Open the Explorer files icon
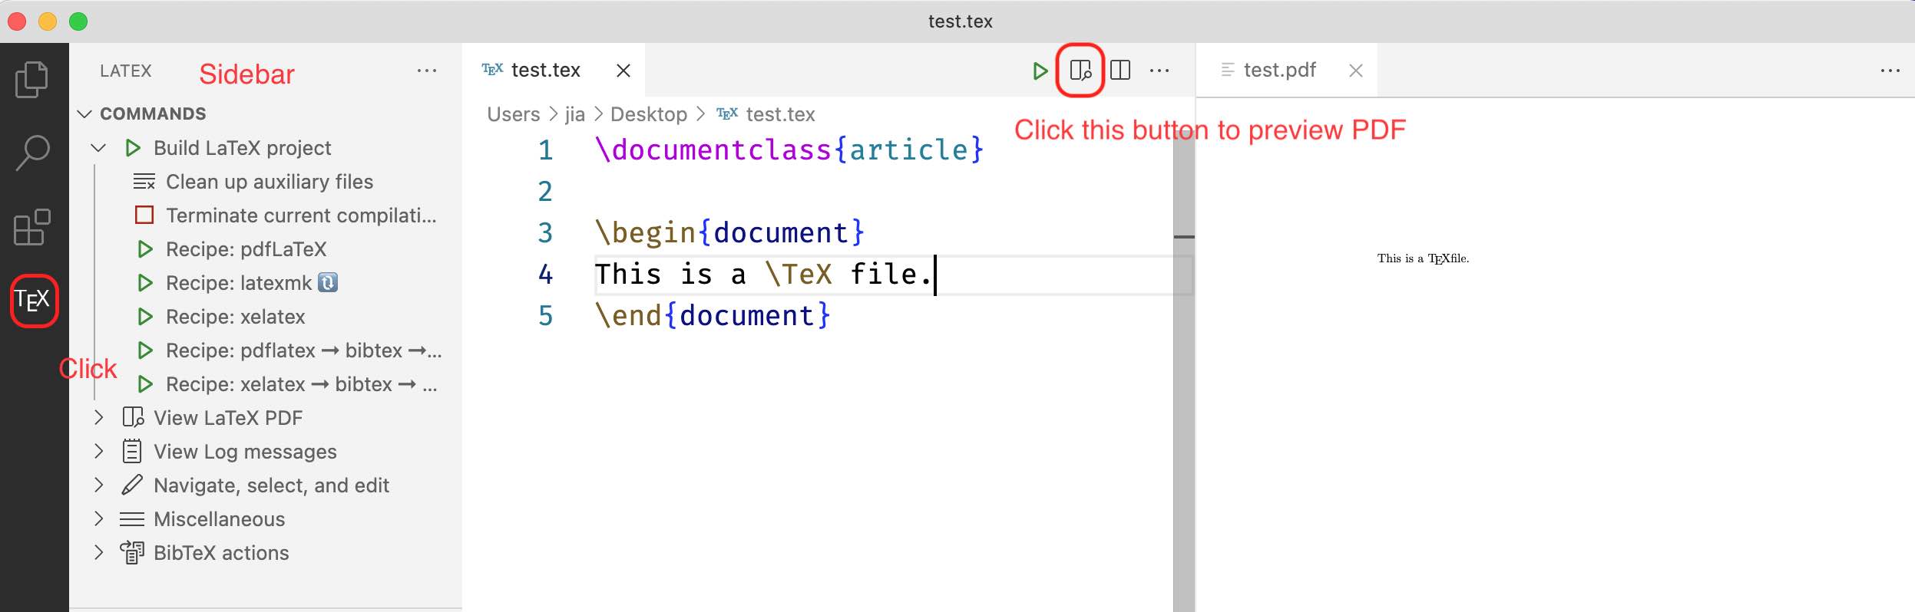 [x=31, y=79]
